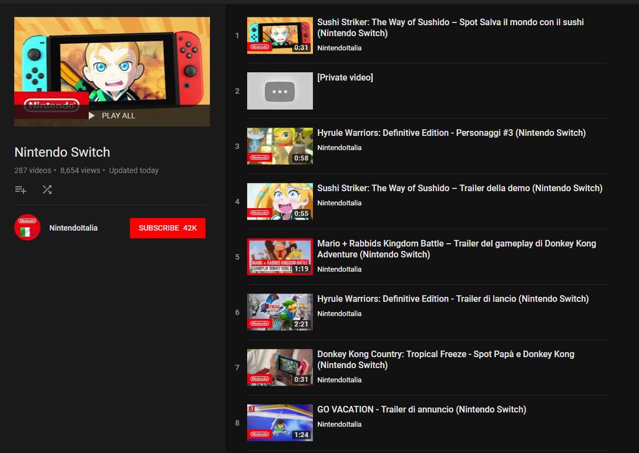The width and height of the screenshot is (639, 453).
Task: Open Hyrule Warriors Personaggi #3 thumbnail
Action: (x=280, y=146)
